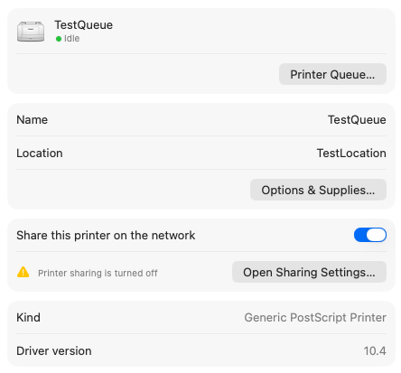Click the Idle status text
This screenshot has width=401, height=373.
(71, 39)
